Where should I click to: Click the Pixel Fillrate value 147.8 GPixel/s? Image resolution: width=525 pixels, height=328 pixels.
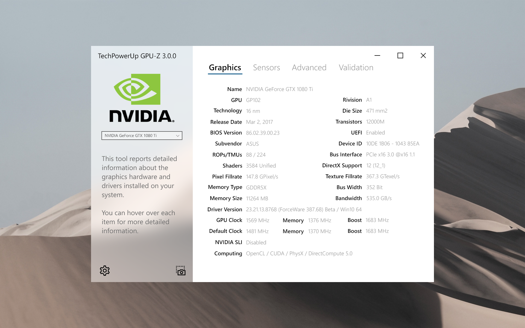tap(262, 177)
